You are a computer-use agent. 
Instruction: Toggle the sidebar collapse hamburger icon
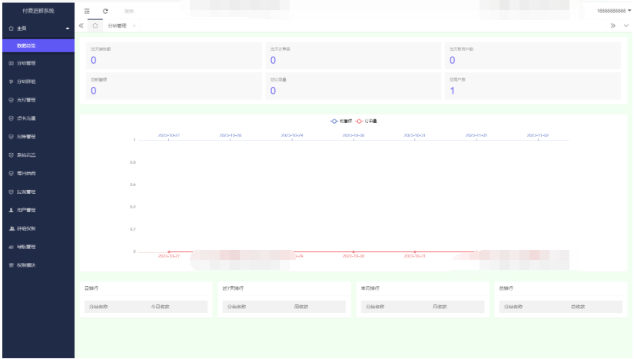click(x=87, y=9)
